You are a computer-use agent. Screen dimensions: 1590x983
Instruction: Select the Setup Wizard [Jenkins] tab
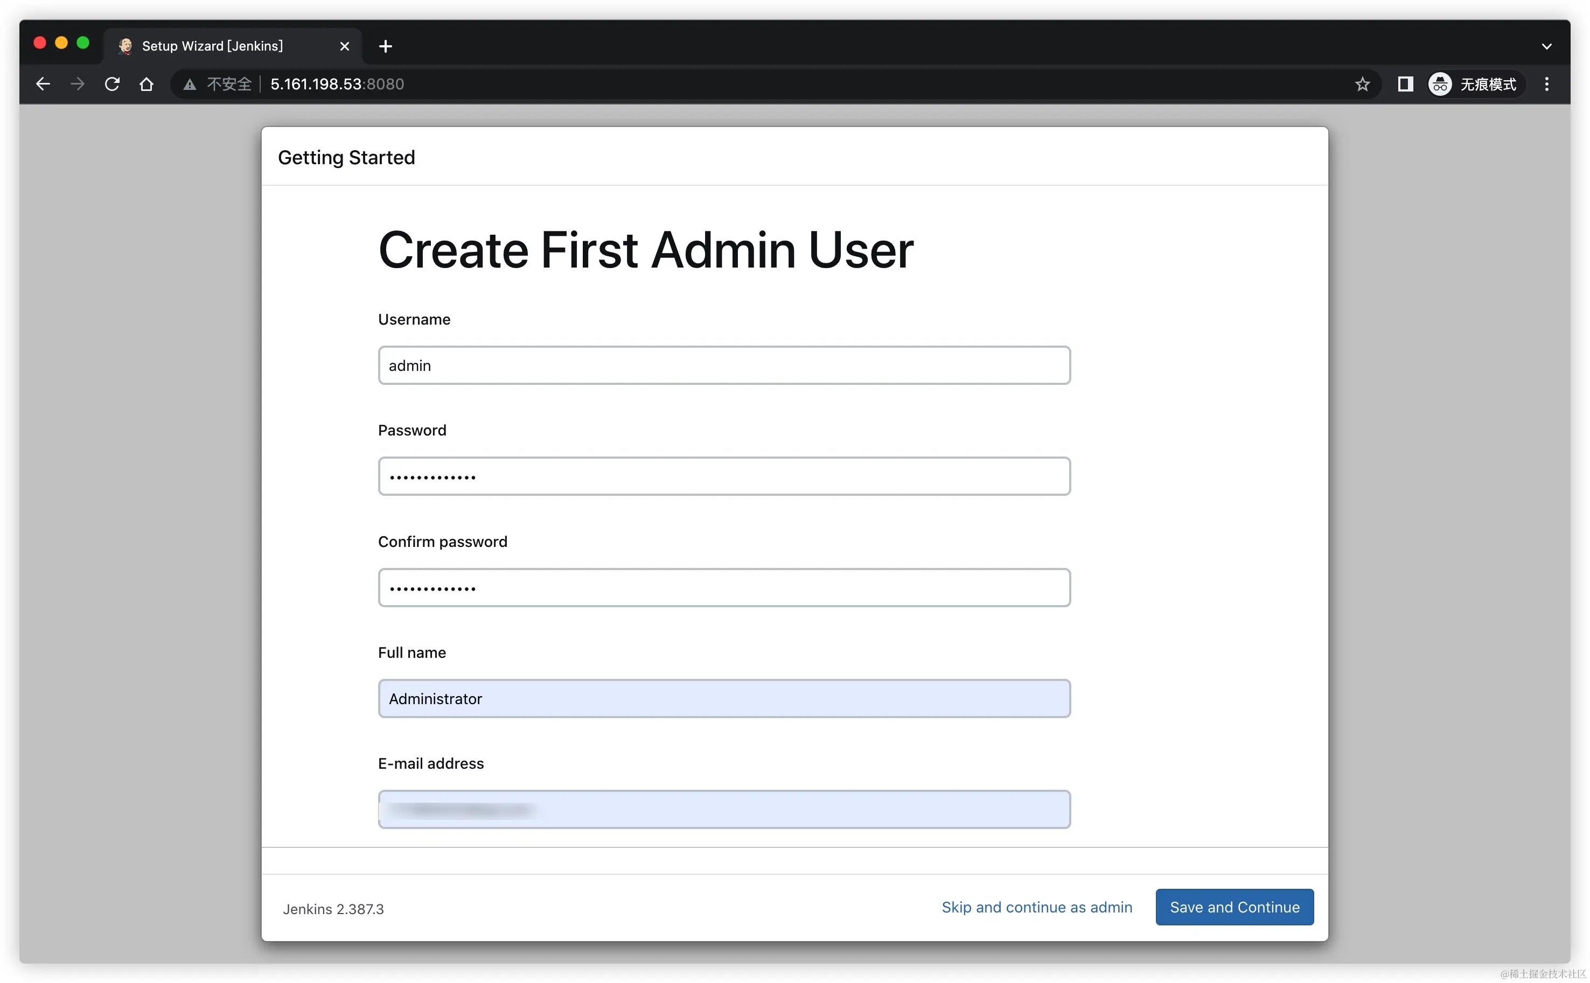pyautogui.click(x=232, y=46)
